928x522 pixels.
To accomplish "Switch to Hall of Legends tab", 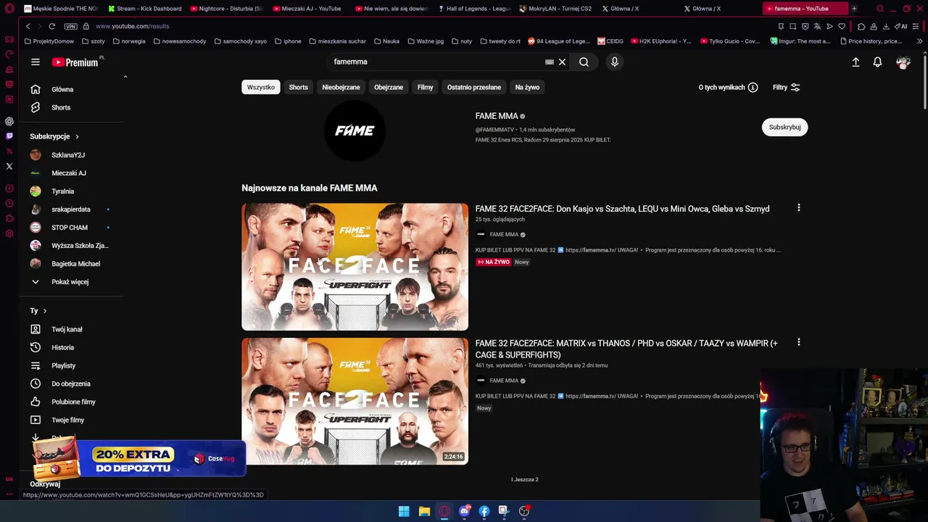I will point(476,9).
